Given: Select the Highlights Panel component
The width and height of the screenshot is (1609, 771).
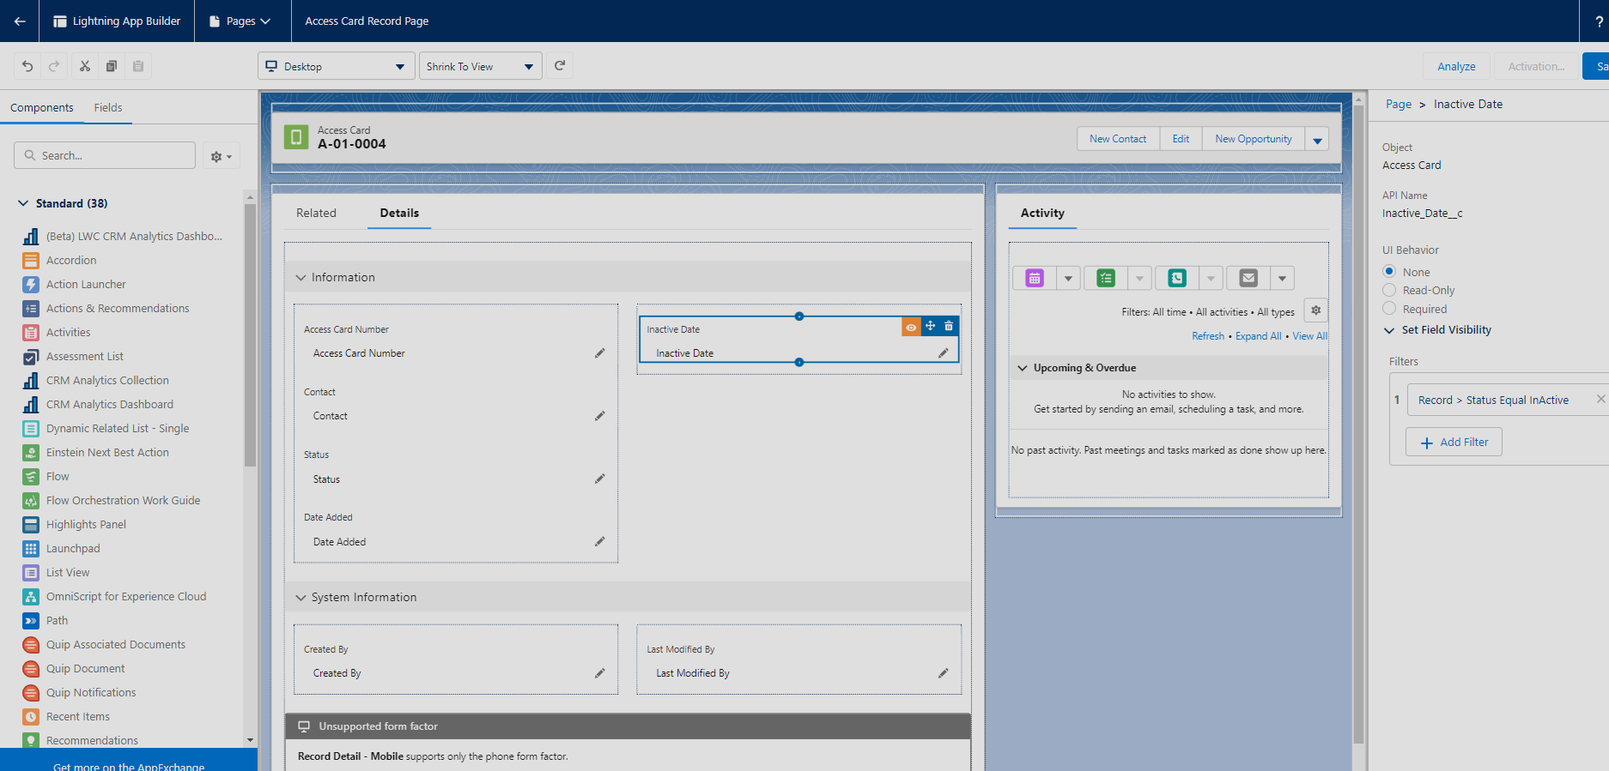Looking at the screenshot, I should pos(86,524).
